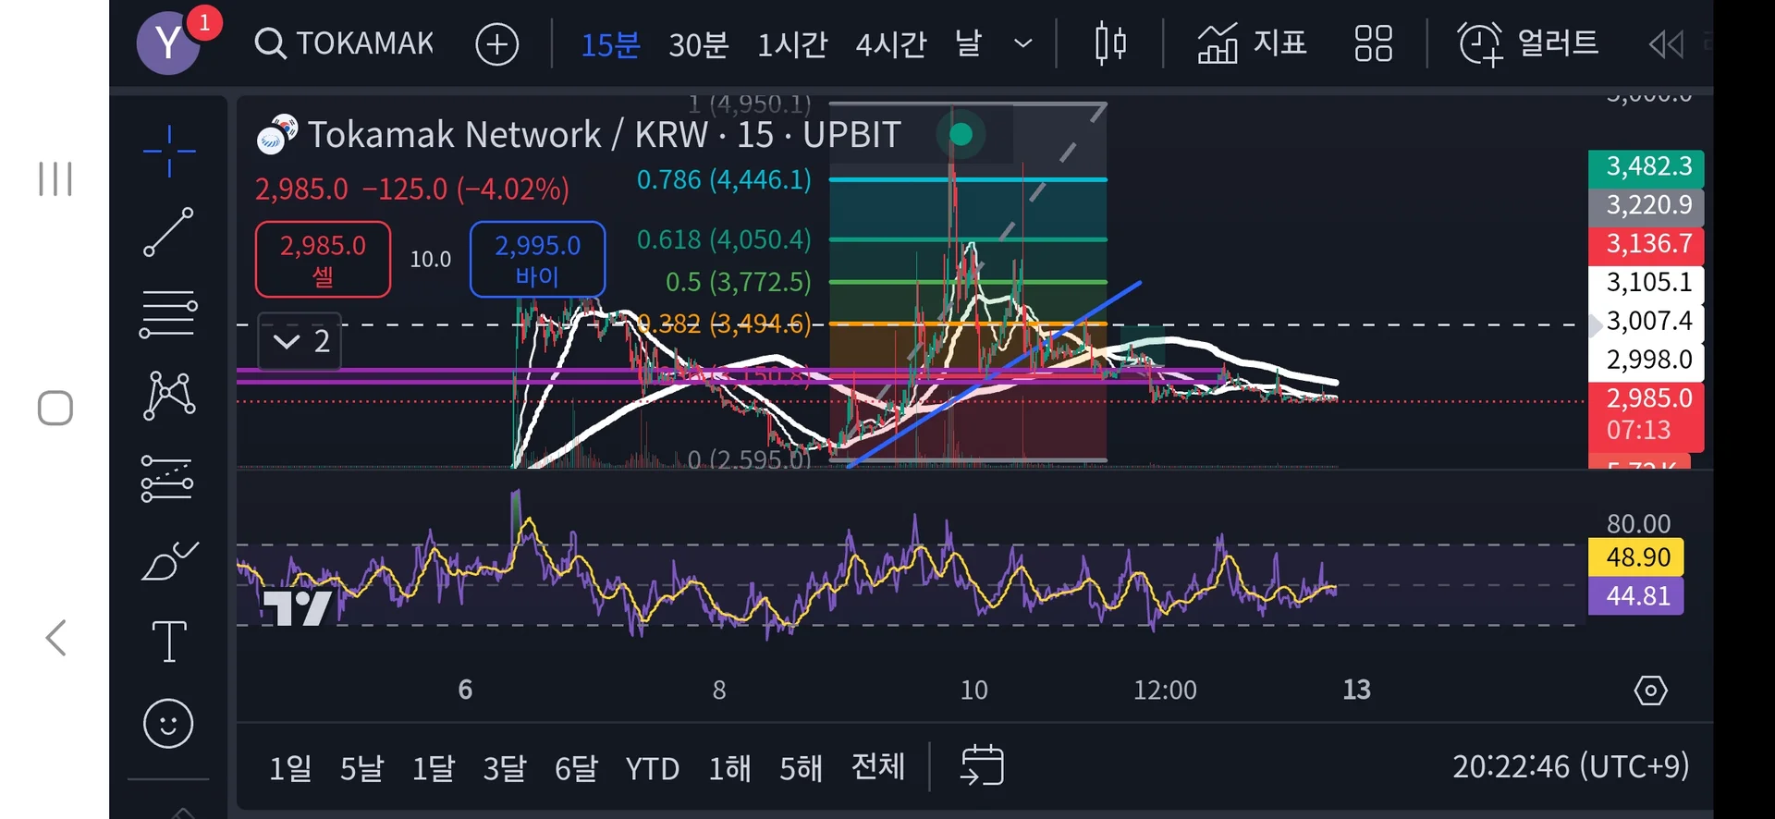The height and width of the screenshot is (819, 1775).
Task: Open chart settings gear icon
Action: click(x=1650, y=691)
